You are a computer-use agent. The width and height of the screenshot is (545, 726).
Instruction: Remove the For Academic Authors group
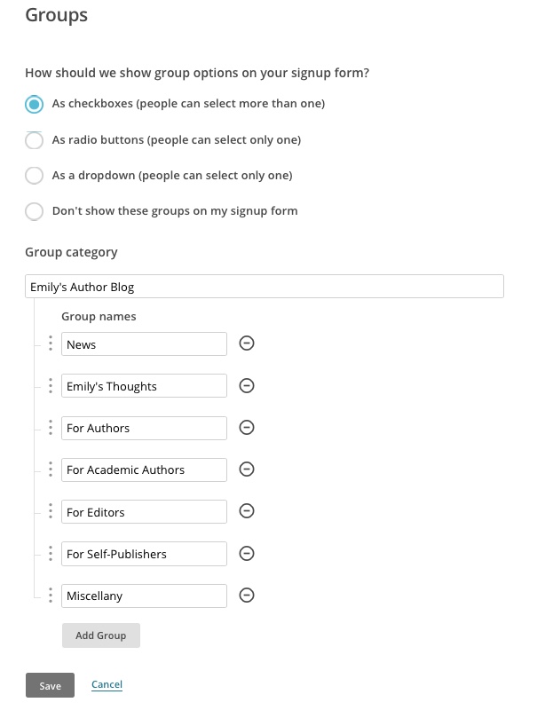tap(248, 470)
